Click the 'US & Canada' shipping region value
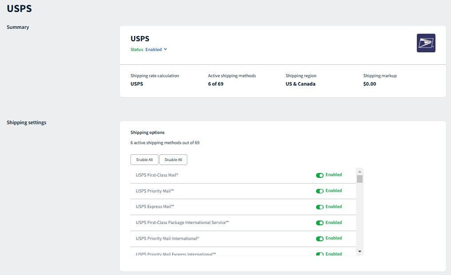 pos(301,84)
